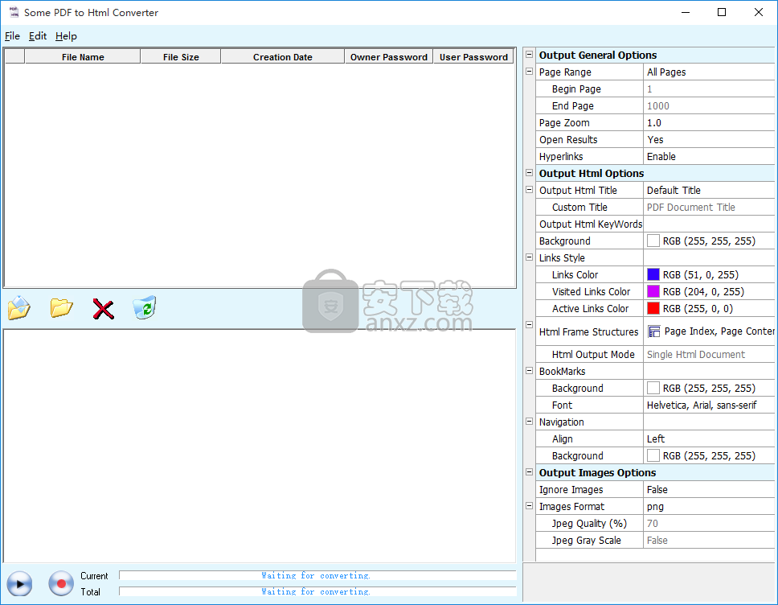Pick the Active Links Color red swatch
Screen dimensions: 778x605
tap(653, 308)
